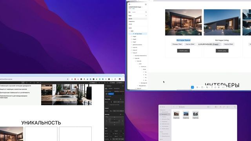Open the Figma main menu logo
Image resolution: width=251 pixels, height=141 pixels.
click(129, 4)
